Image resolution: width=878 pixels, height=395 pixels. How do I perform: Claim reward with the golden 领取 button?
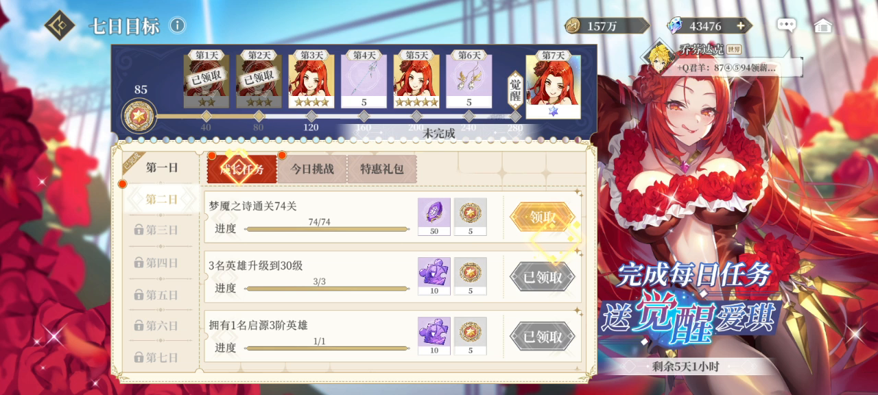tap(542, 217)
